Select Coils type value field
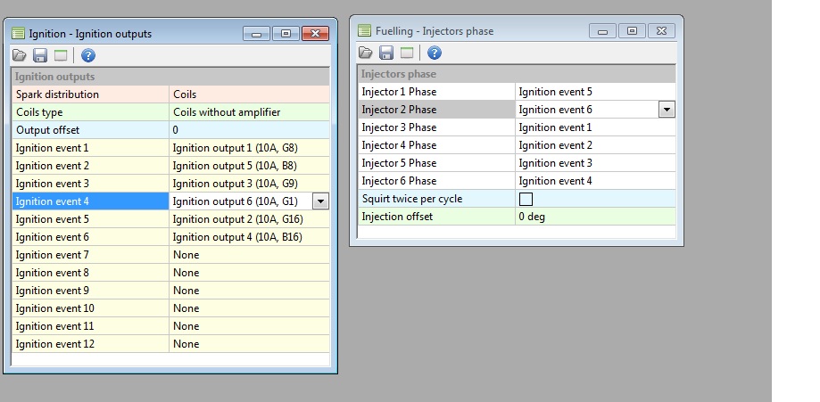The image size is (820, 402). (248, 112)
